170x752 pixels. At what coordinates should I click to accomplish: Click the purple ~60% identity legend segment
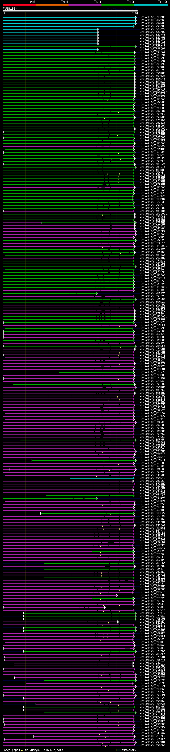pyautogui.click(x=85, y=5)
